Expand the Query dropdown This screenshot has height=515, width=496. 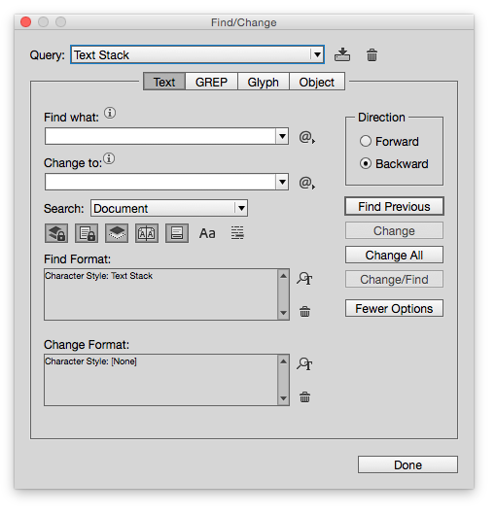[317, 54]
